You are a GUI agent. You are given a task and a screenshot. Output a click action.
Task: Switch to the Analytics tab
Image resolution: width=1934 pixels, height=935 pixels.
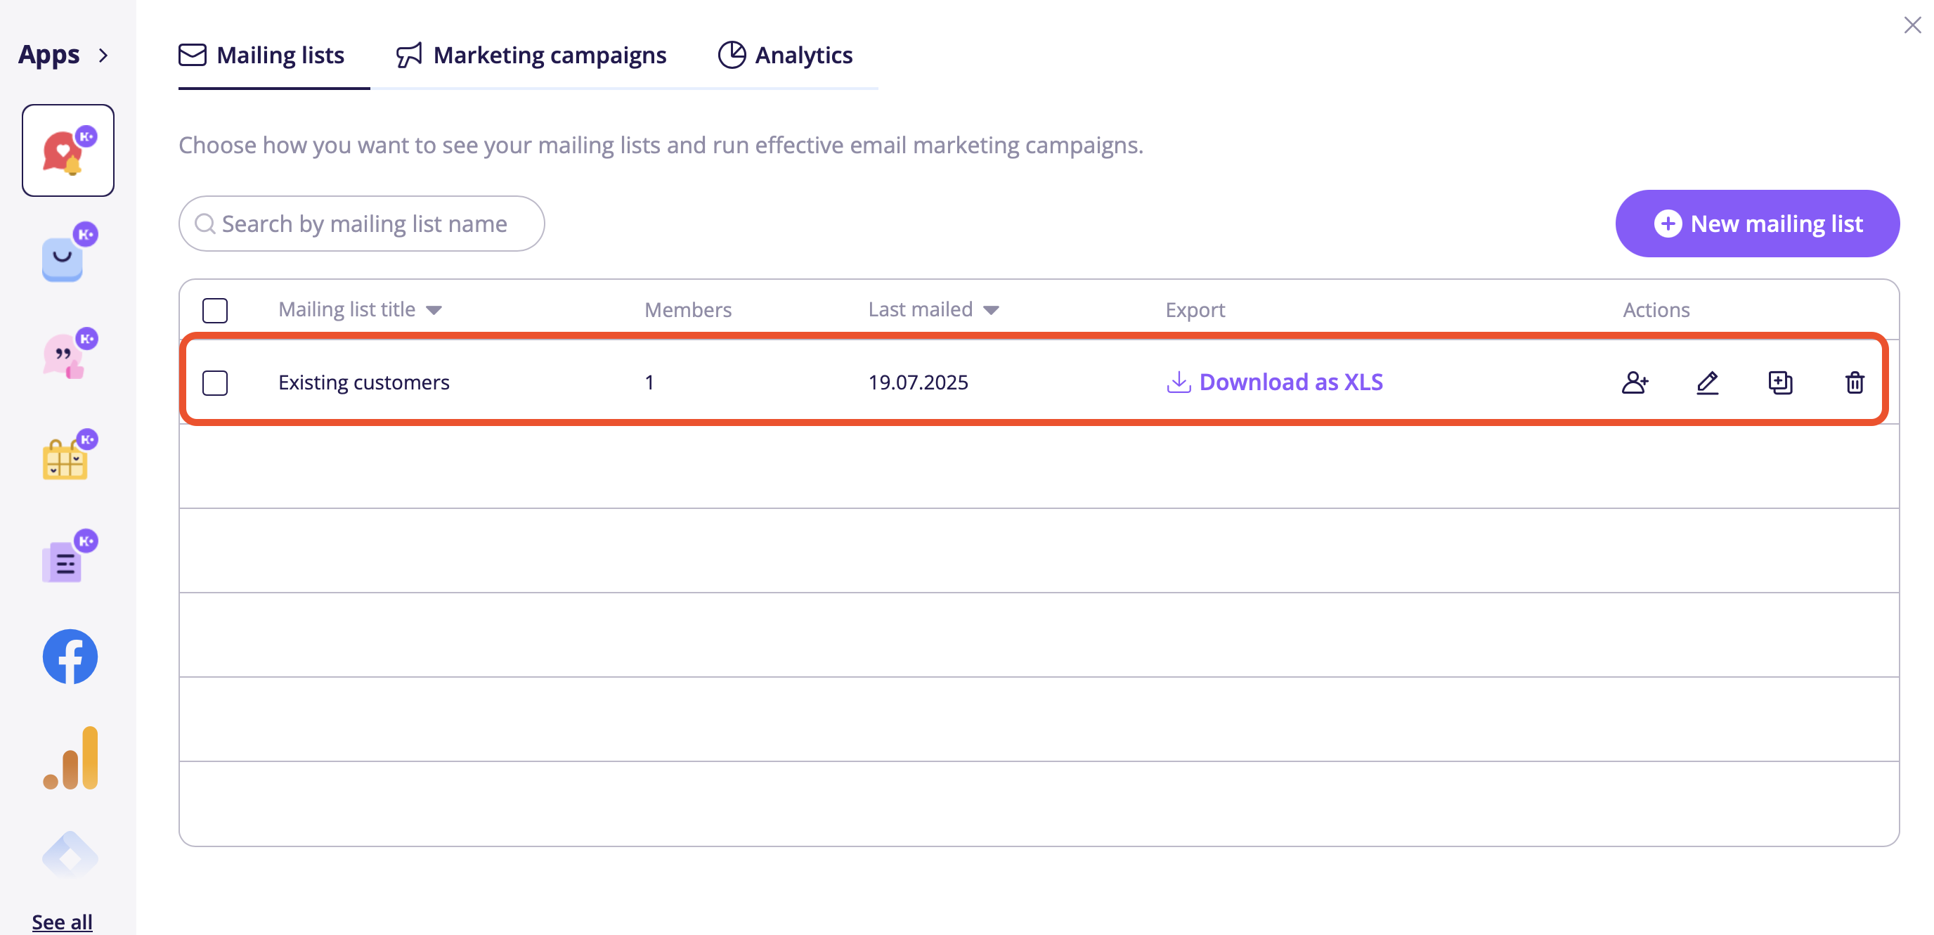tap(785, 56)
